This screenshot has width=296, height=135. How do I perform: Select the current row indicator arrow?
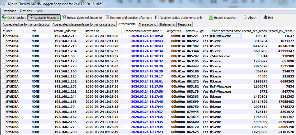(4, 36)
